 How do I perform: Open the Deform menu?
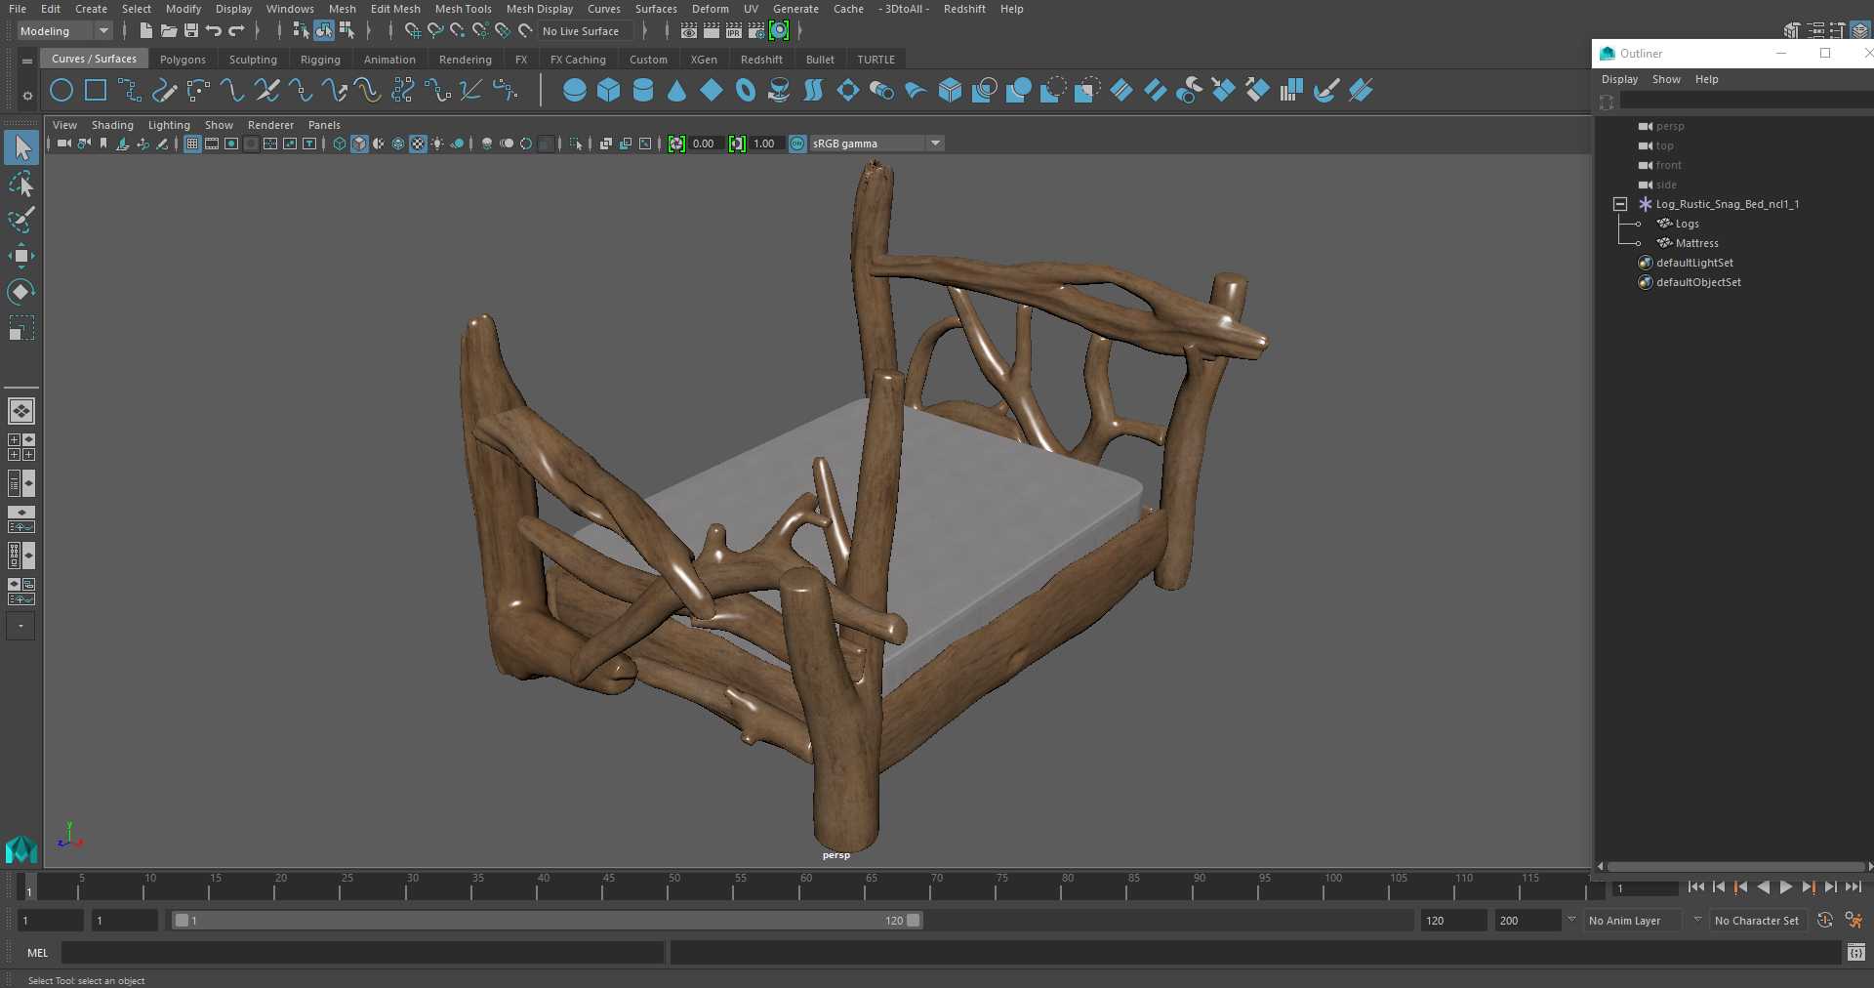pyautogui.click(x=710, y=9)
